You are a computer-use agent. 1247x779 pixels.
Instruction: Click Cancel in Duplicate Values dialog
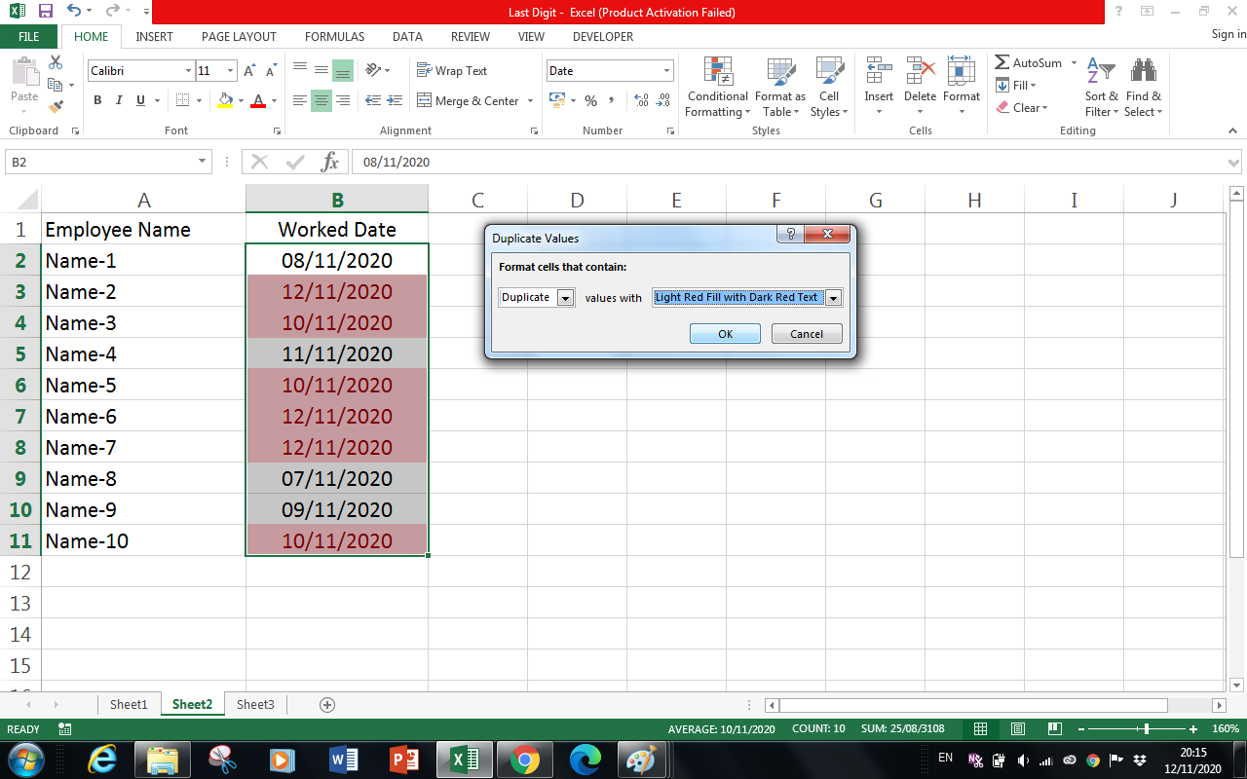click(807, 334)
